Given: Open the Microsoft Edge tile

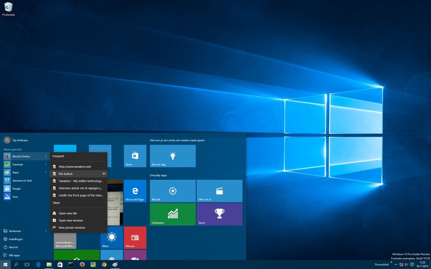Looking at the screenshot, I should (135, 191).
